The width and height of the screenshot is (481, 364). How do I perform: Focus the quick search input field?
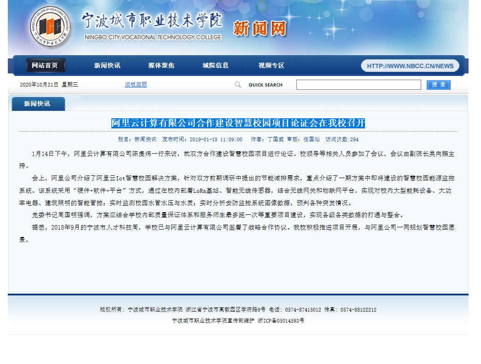[x=359, y=85]
